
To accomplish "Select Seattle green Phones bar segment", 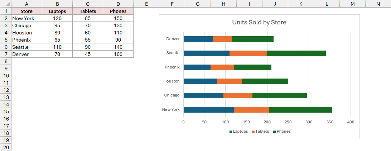I will pyautogui.click(x=296, y=53).
